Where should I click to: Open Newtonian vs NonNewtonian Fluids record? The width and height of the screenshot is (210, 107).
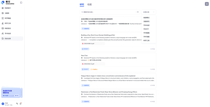point(109,92)
